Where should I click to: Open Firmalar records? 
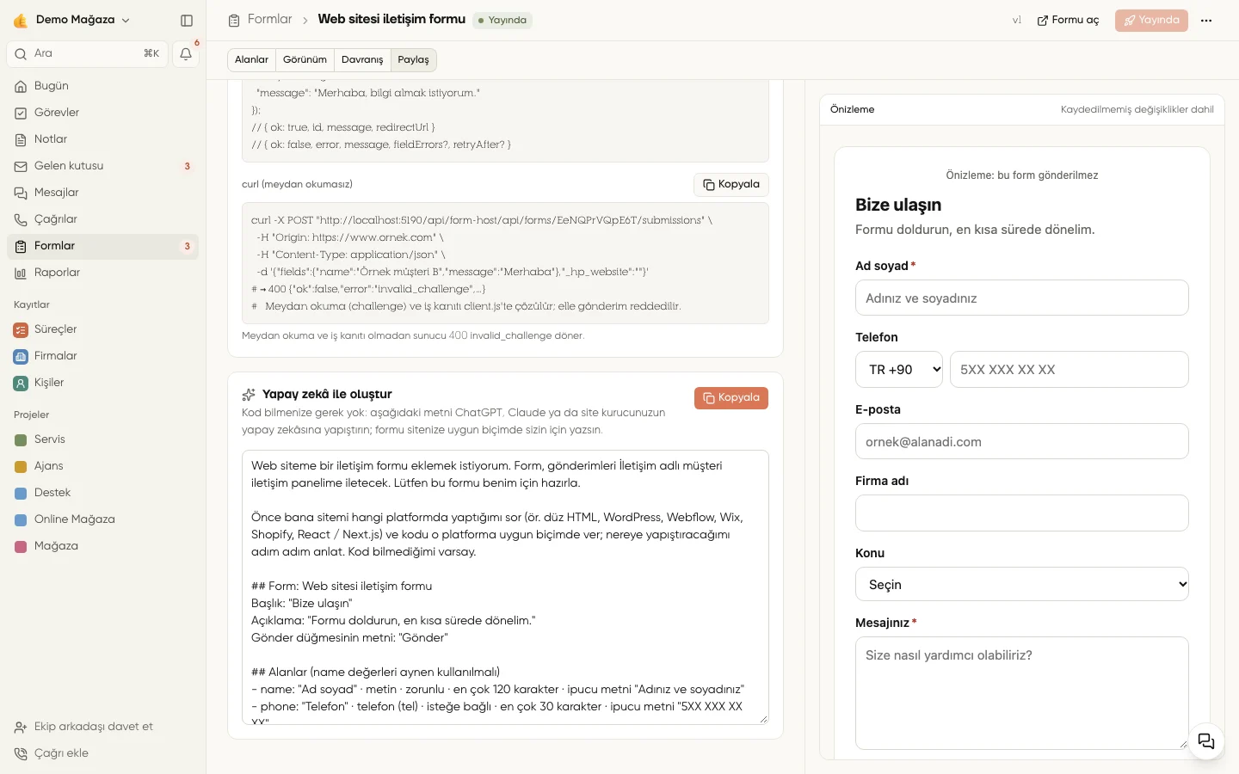pos(102,356)
